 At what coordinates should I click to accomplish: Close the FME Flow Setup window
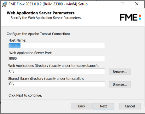[137, 4]
